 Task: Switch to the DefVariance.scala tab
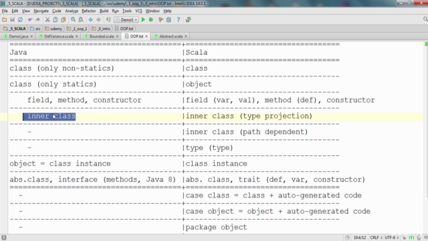[59, 36]
